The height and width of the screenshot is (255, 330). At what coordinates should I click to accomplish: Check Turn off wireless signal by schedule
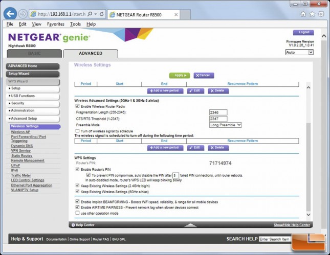tap(77, 131)
